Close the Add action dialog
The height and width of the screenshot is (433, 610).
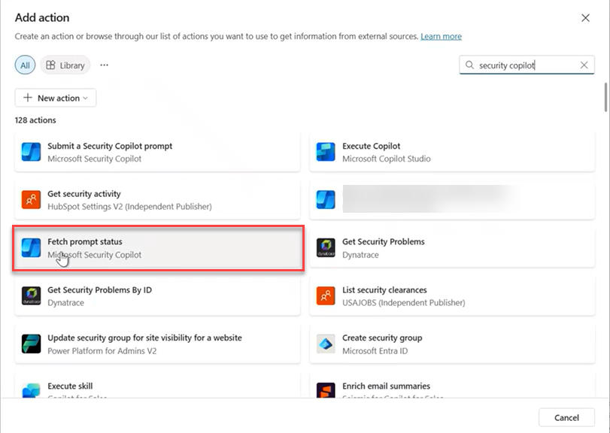pyautogui.click(x=585, y=18)
